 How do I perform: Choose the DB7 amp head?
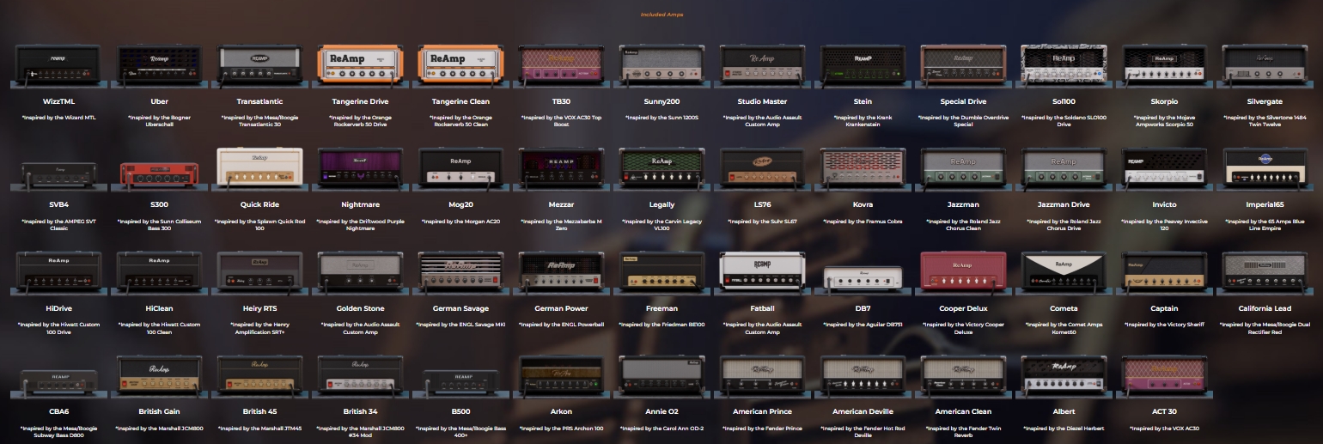[863, 280]
